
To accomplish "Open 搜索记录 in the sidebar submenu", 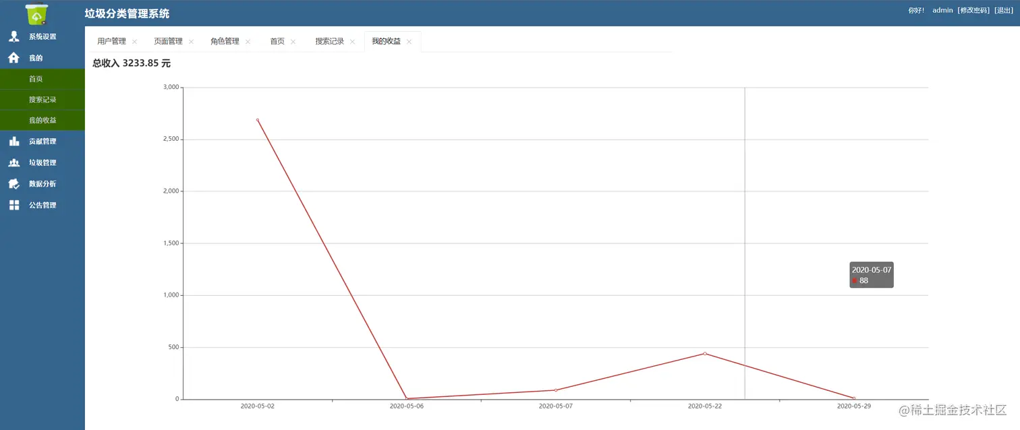I will click(x=42, y=100).
